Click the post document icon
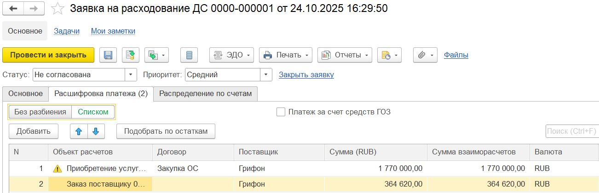The height and width of the screenshot is (193, 599). pyautogui.click(x=131, y=55)
